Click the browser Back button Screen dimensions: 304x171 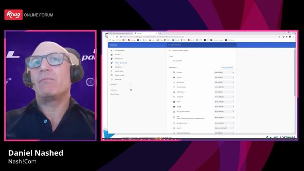click(x=110, y=37)
